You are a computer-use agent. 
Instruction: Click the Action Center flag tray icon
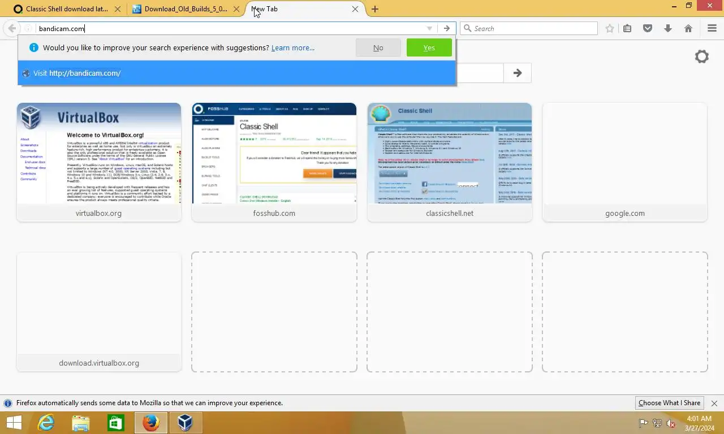pyautogui.click(x=644, y=423)
